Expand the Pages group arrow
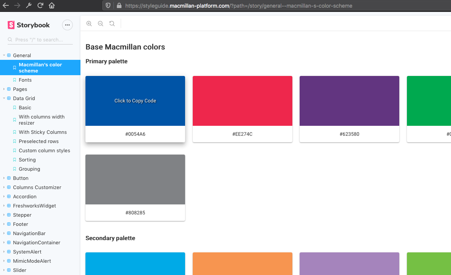Viewport: 451px width, 275px height. point(4,89)
